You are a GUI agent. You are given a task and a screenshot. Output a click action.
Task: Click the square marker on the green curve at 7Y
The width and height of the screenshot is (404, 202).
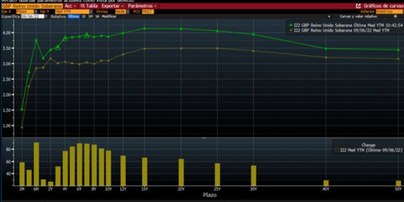[x=86, y=35]
